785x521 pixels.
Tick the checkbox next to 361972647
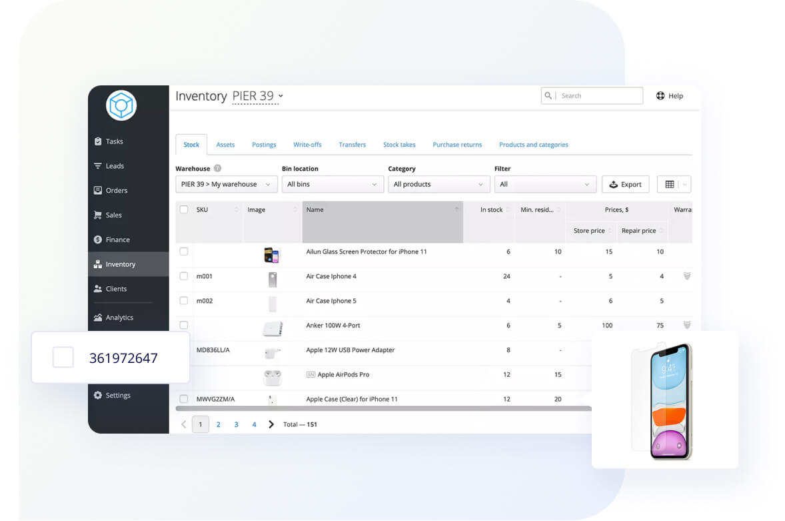pyautogui.click(x=63, y=358)
